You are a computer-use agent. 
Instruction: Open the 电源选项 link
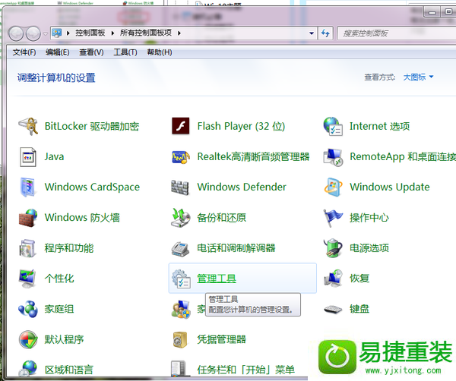(x=369, y=248)
